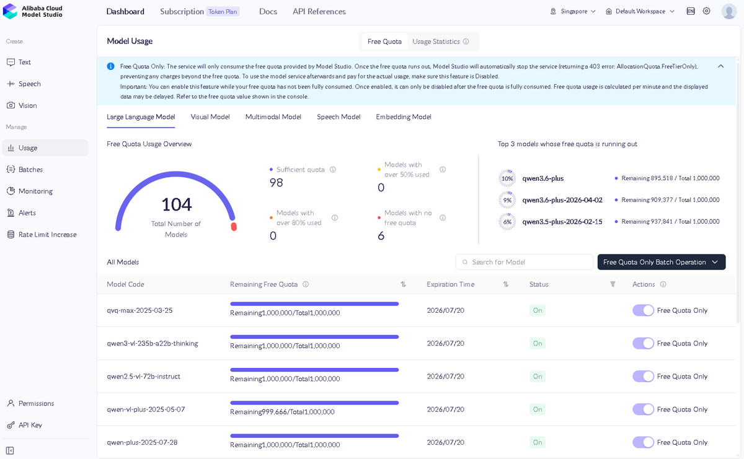Open the user avatar menu
The height and width of the screenshot is (459, 744).
click(729, 11)
